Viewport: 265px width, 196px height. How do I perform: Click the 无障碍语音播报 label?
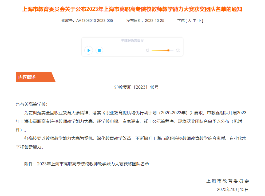pyautogui.click(x=132, y=41)
